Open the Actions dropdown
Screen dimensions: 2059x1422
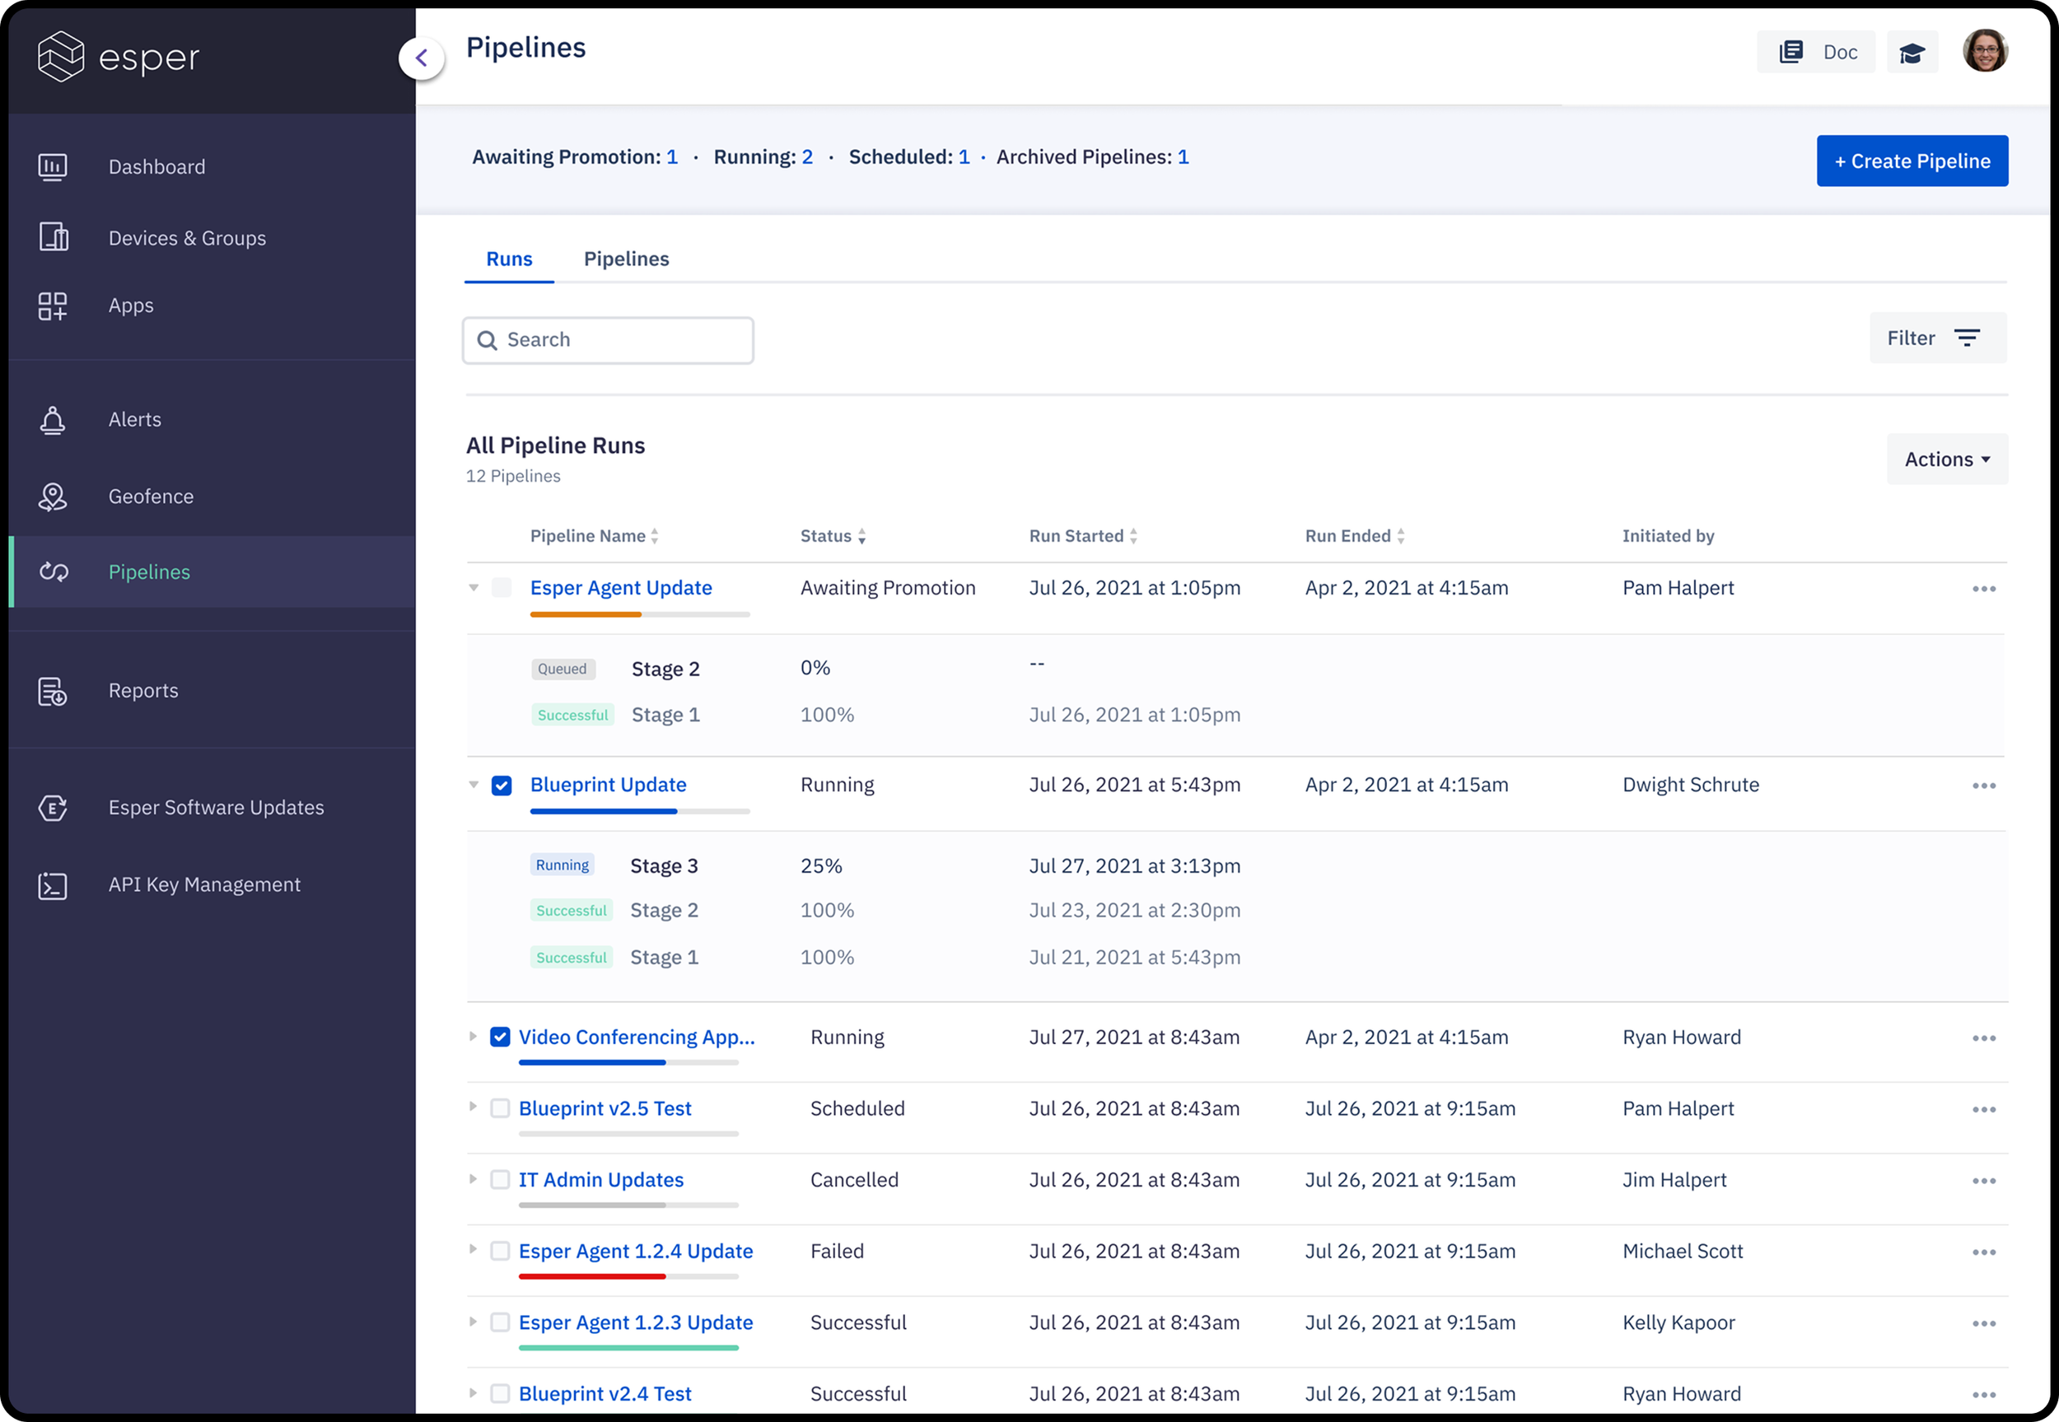pyautogui.click(x=1947, y=459)
